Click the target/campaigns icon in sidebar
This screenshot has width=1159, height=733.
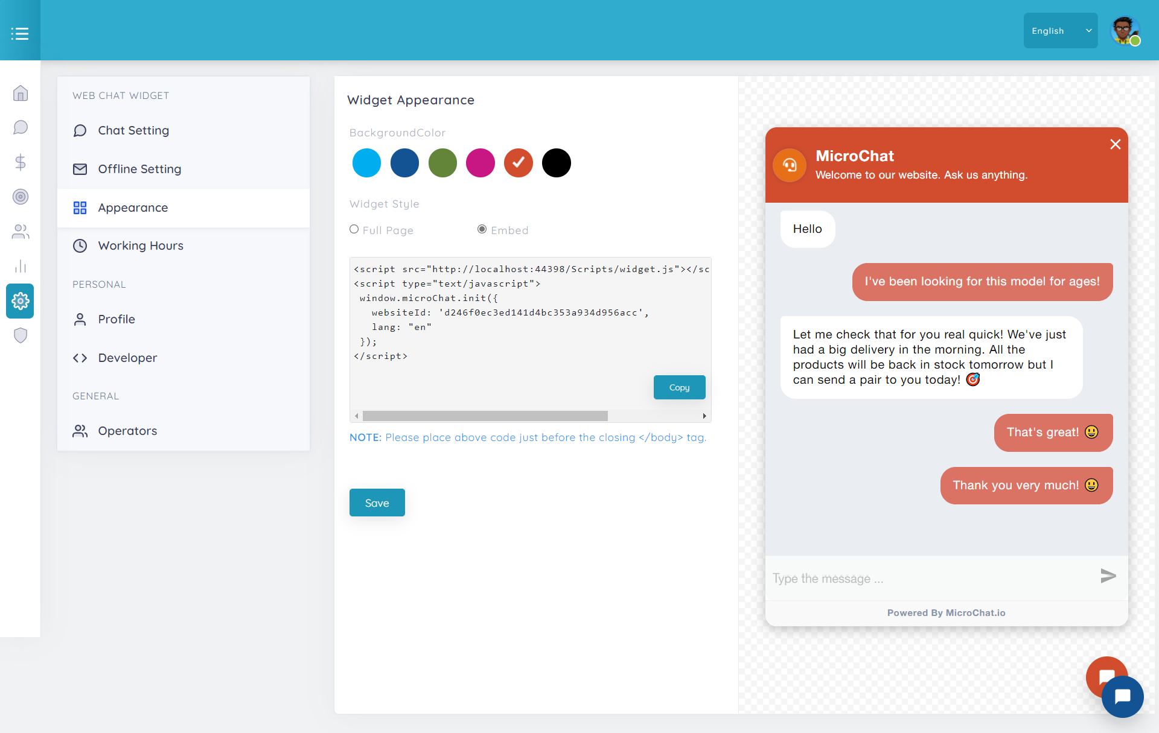(20, 197)
